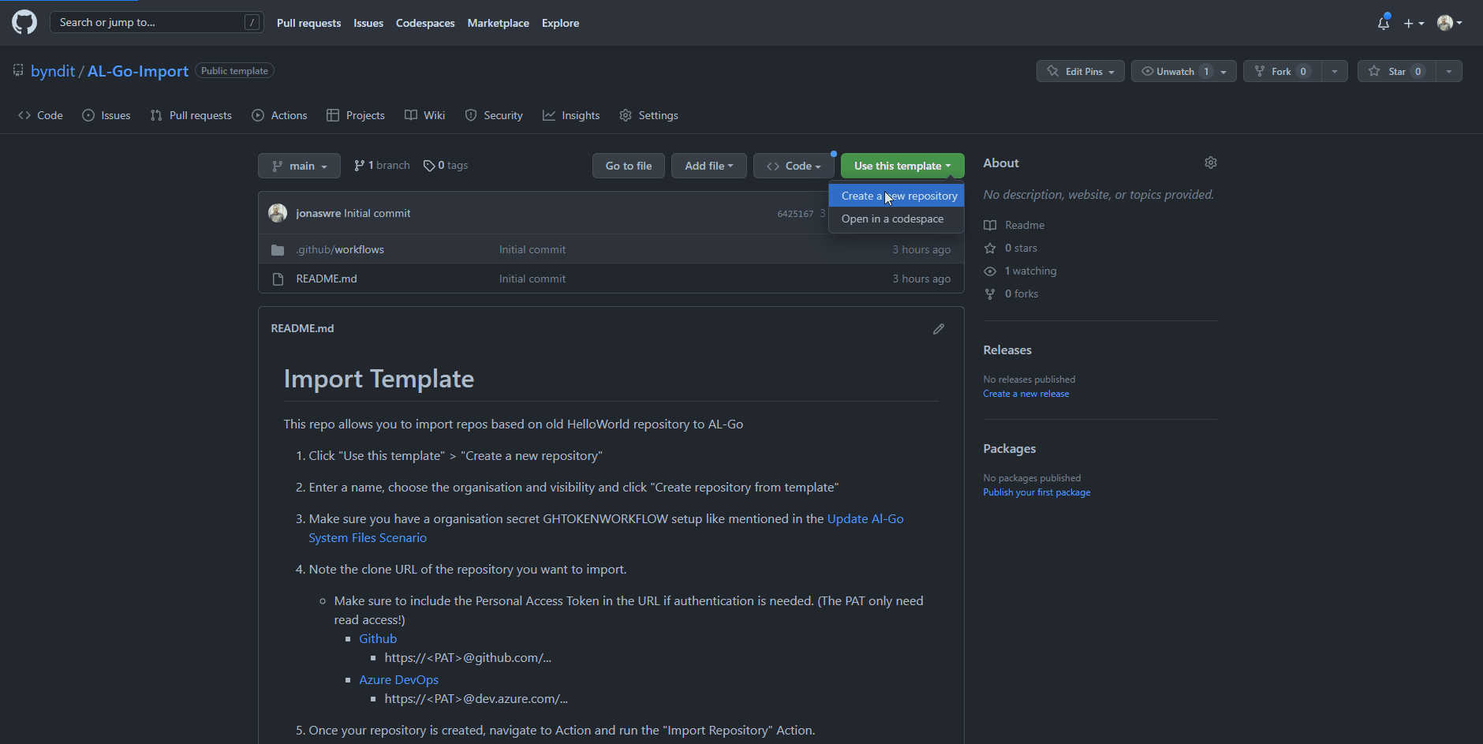Show the 1 branch list

pos(382,166)
